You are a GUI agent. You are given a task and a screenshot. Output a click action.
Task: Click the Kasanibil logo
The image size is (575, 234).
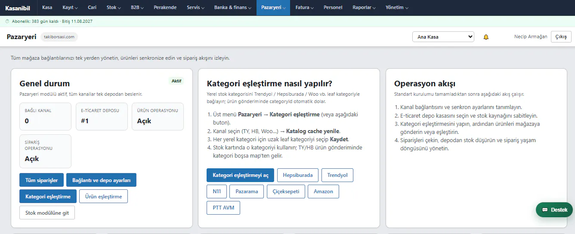pos(18,8)
